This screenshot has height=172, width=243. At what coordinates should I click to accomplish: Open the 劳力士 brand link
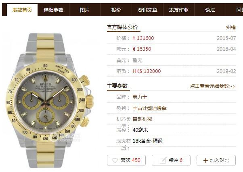(140, 97)
